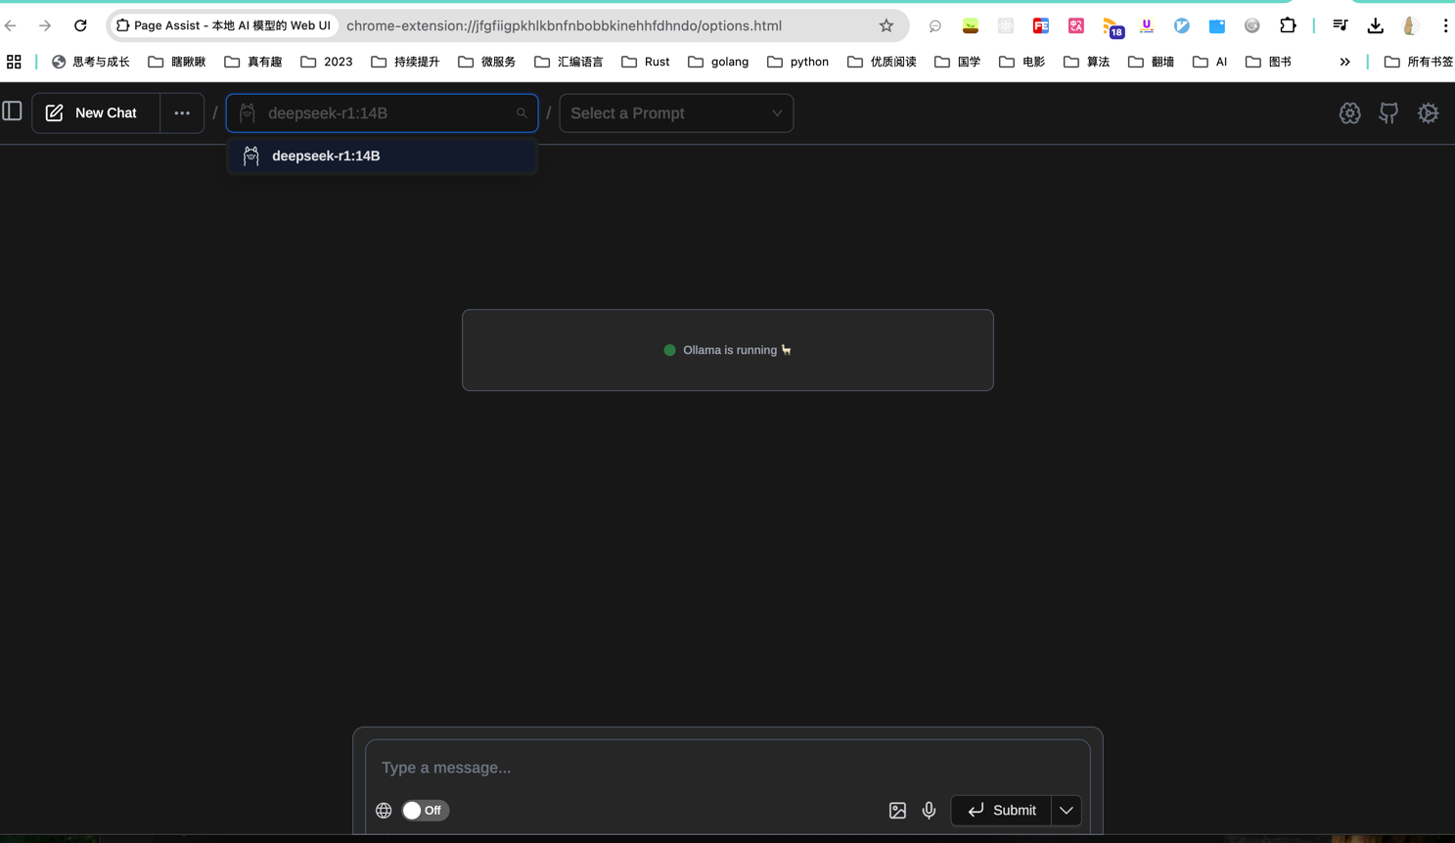Open the Select a Prompt dropdown
Image resolution: width=1455 pixels, height=843 pixels.
click(676, 112)
